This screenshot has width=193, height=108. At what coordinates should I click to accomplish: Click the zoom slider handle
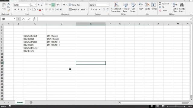tap(176, 106)
